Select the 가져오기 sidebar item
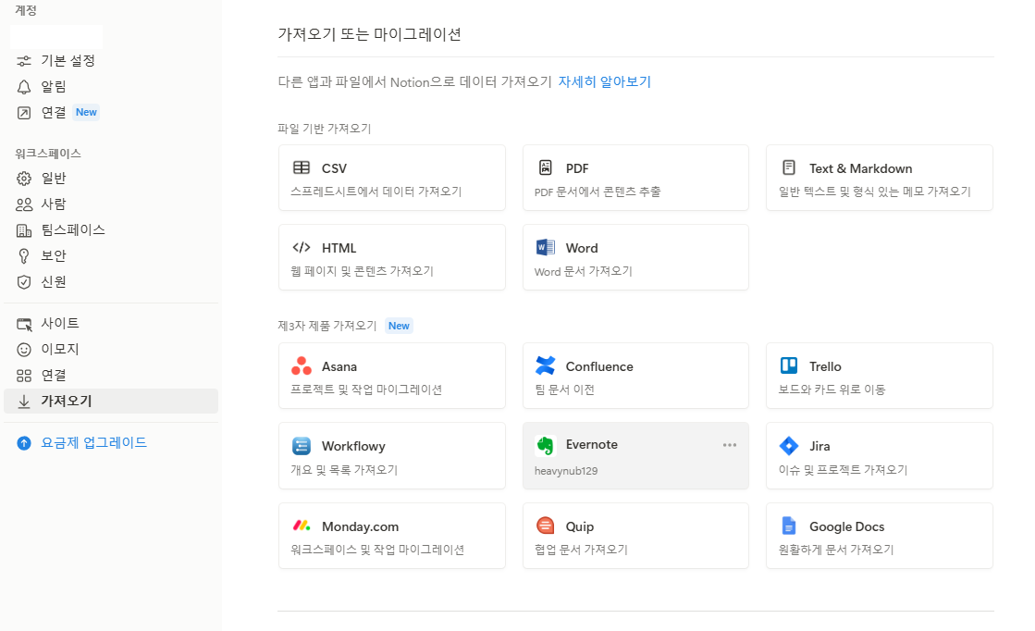Viewport: 1035px width, 631px height. point(111,401)
